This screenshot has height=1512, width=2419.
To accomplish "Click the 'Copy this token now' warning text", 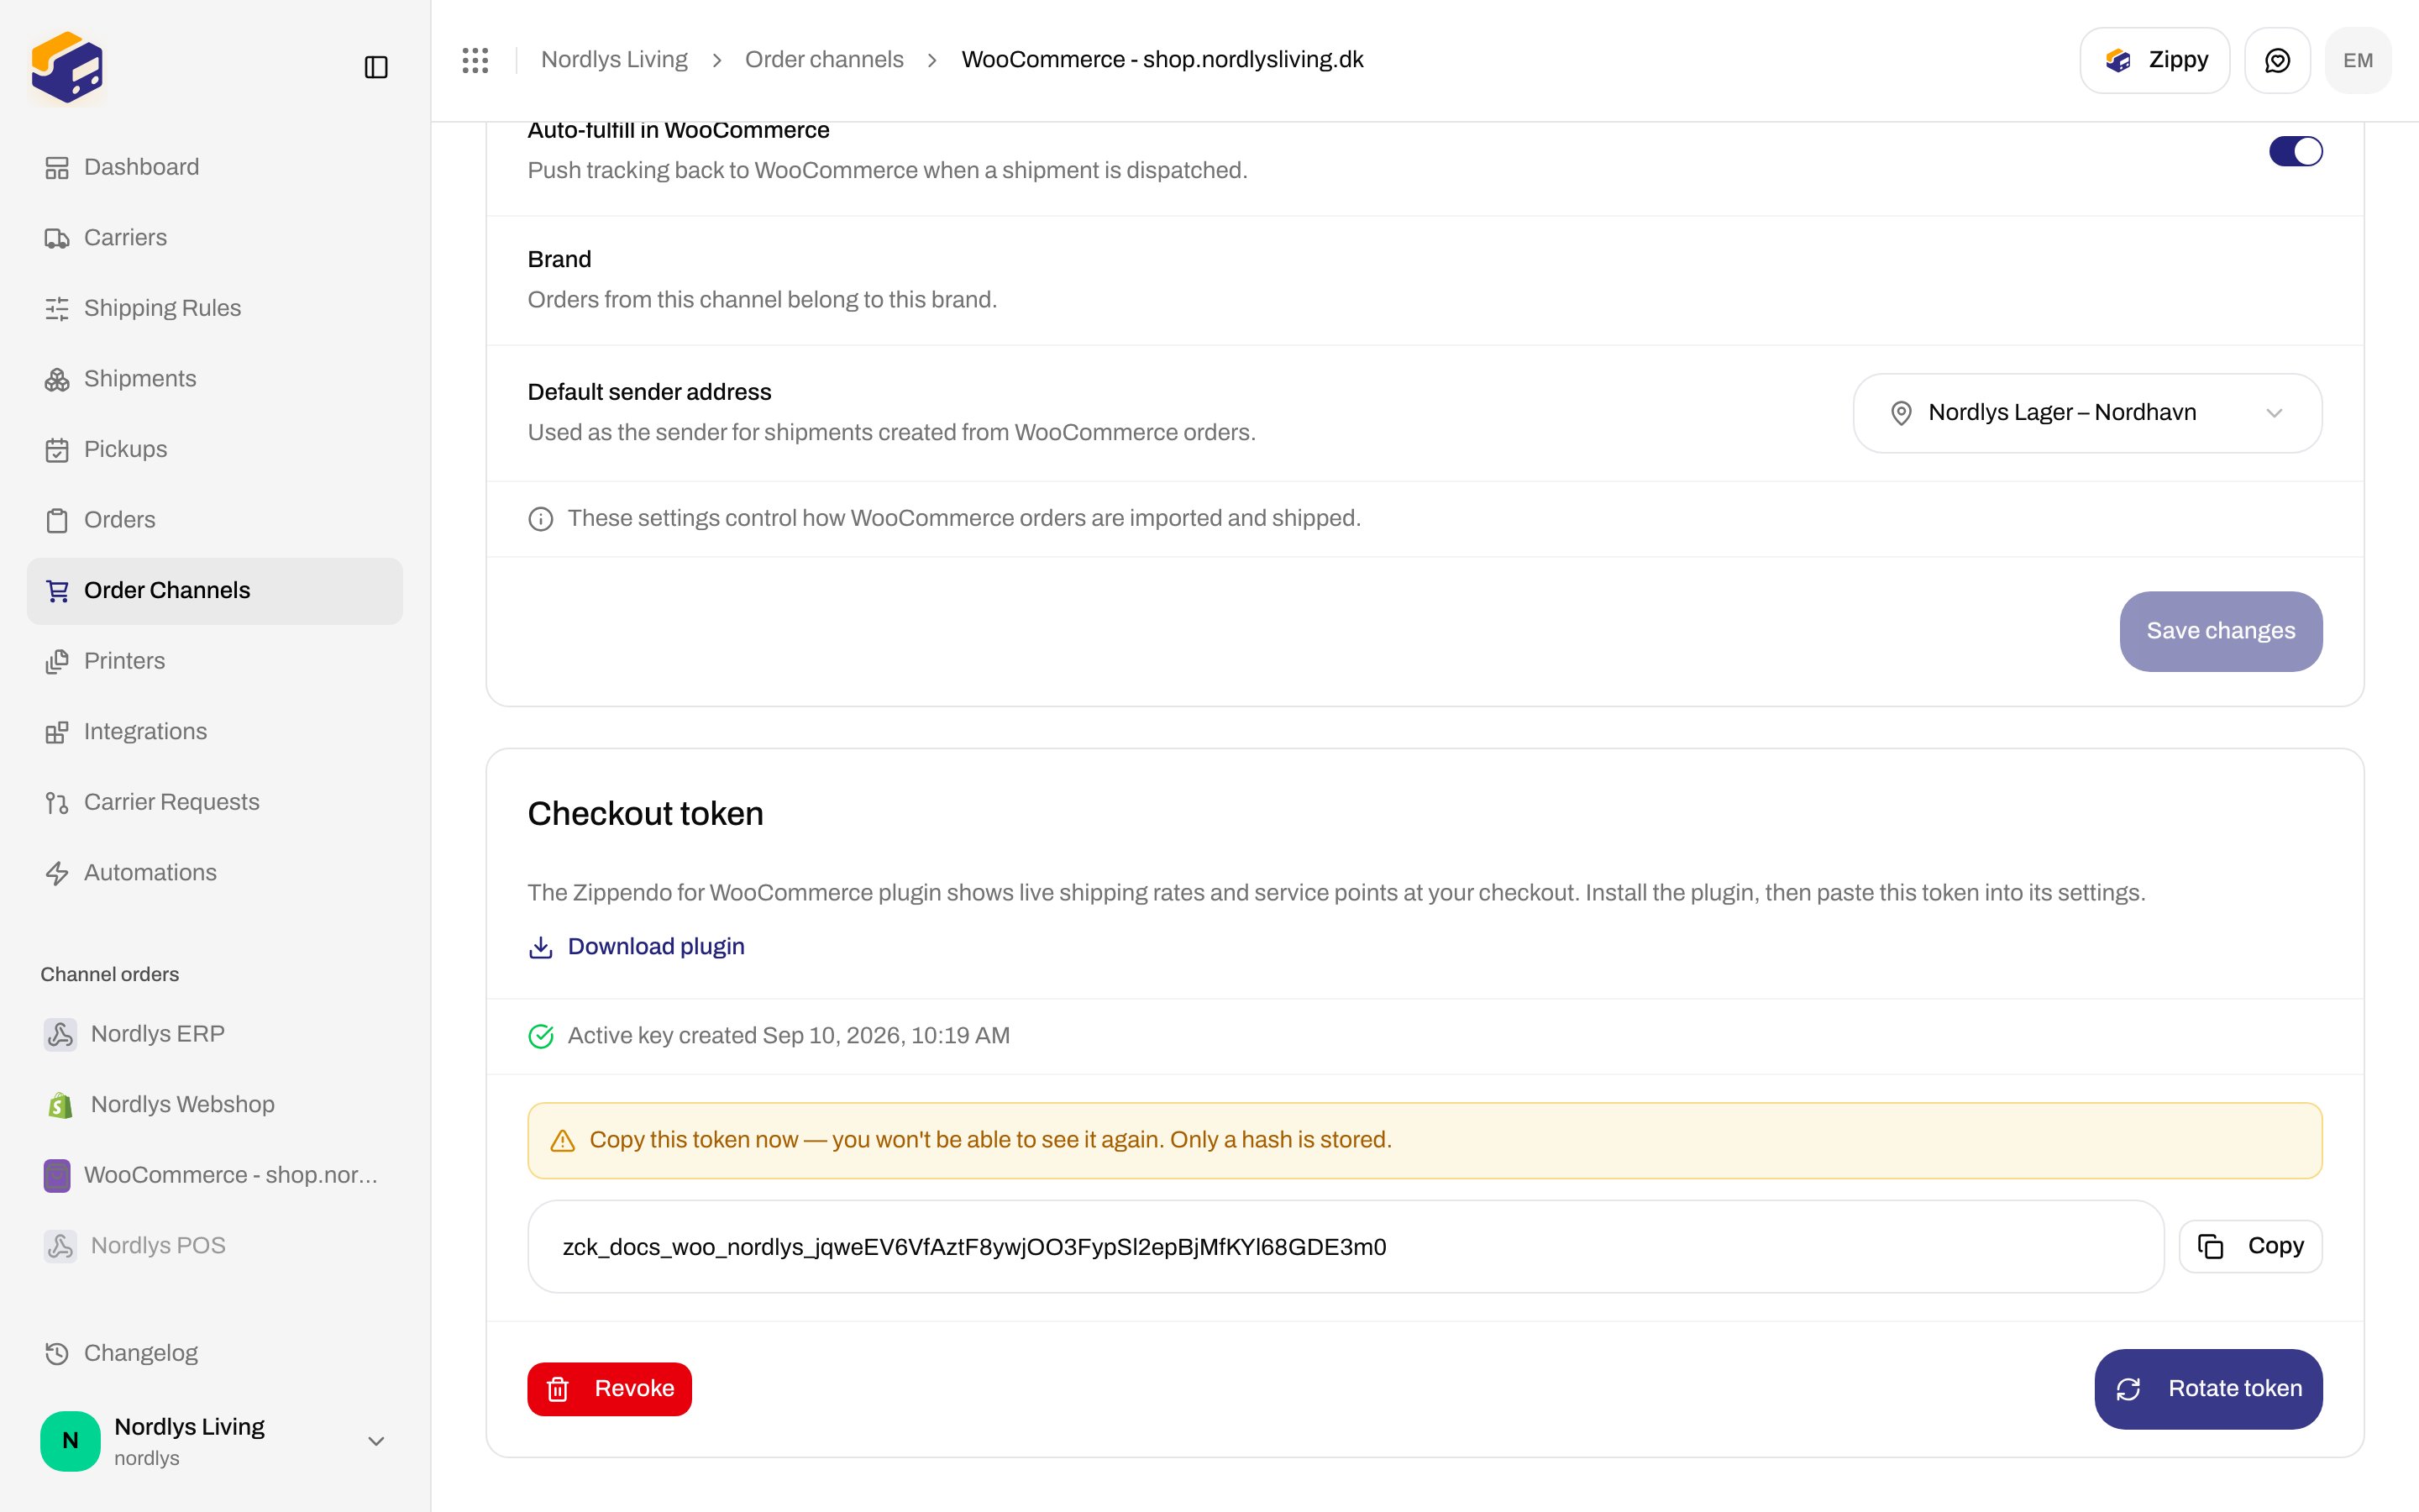I will 989,1140.
